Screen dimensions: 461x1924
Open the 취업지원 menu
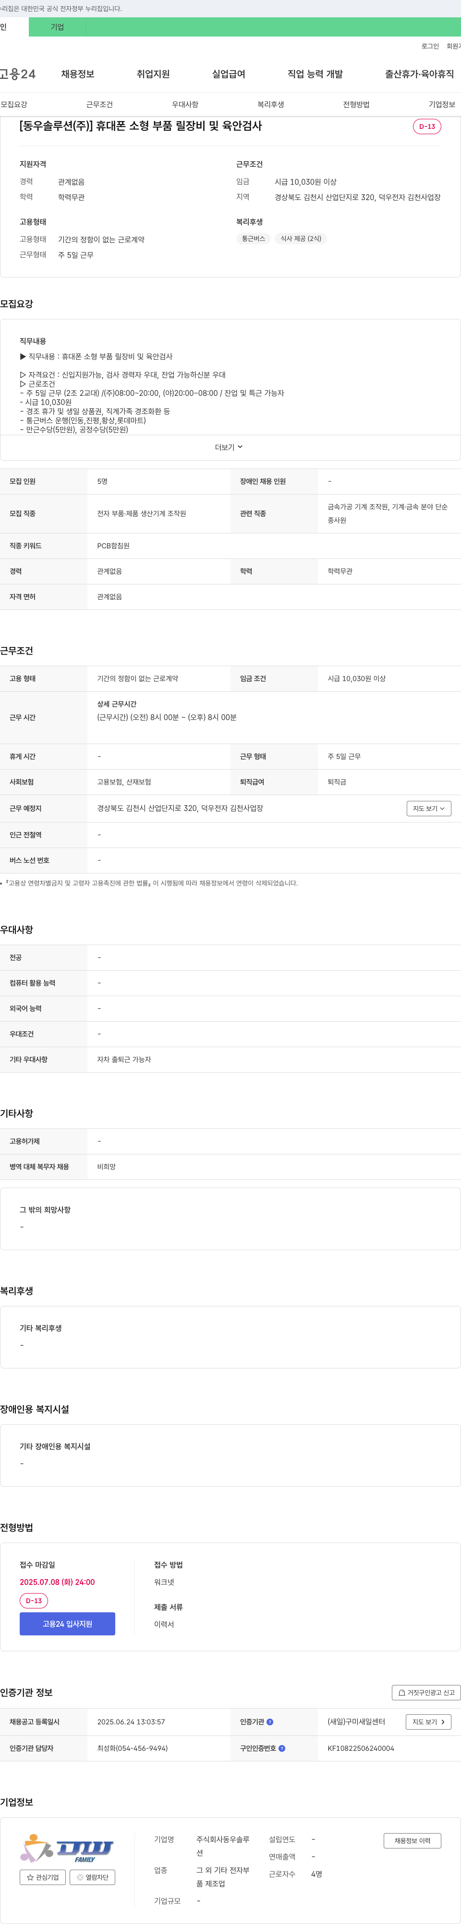(x=153, y=74)
